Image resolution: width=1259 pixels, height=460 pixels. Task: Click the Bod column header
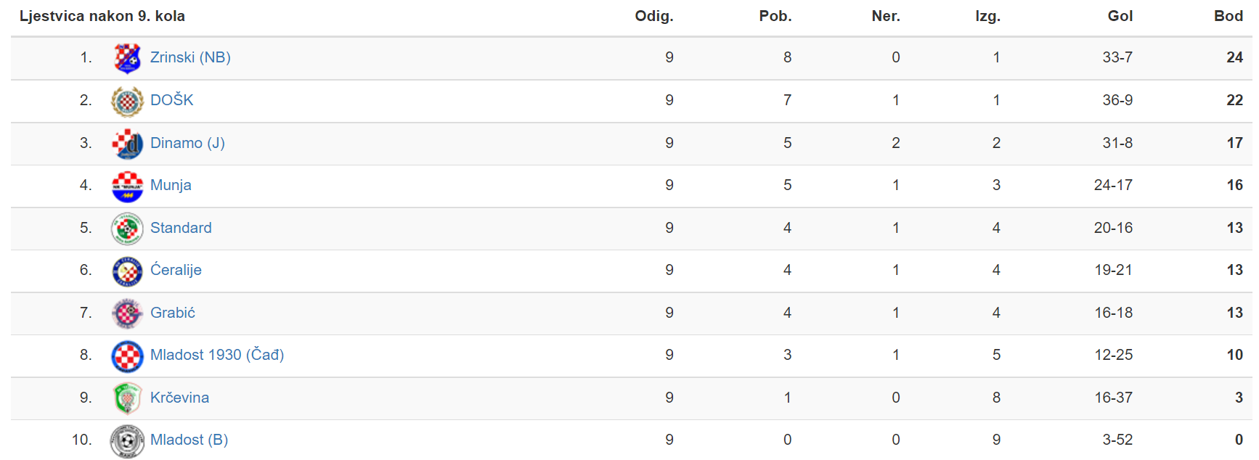coord(1229,16)
